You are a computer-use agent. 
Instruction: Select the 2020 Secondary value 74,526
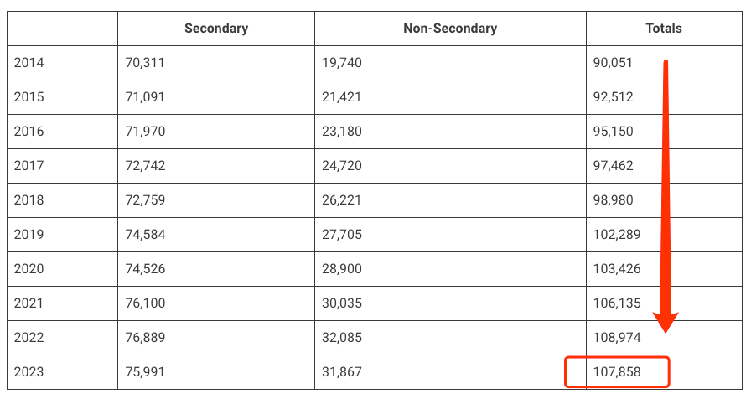[145, 269]
